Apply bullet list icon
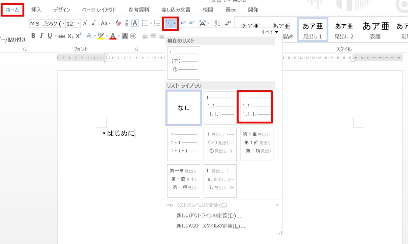This screenshot has width=408, height=244. (145, 24)
